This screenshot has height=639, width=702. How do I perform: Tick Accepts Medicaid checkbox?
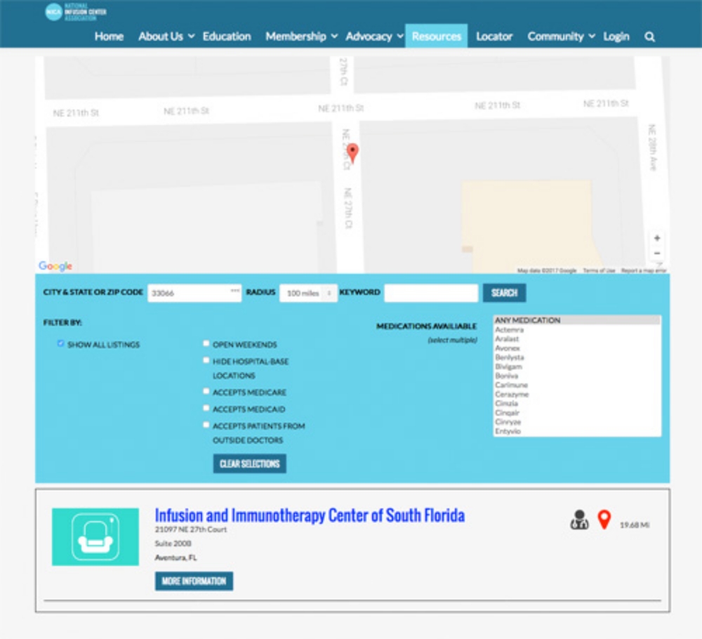point(206,409)
